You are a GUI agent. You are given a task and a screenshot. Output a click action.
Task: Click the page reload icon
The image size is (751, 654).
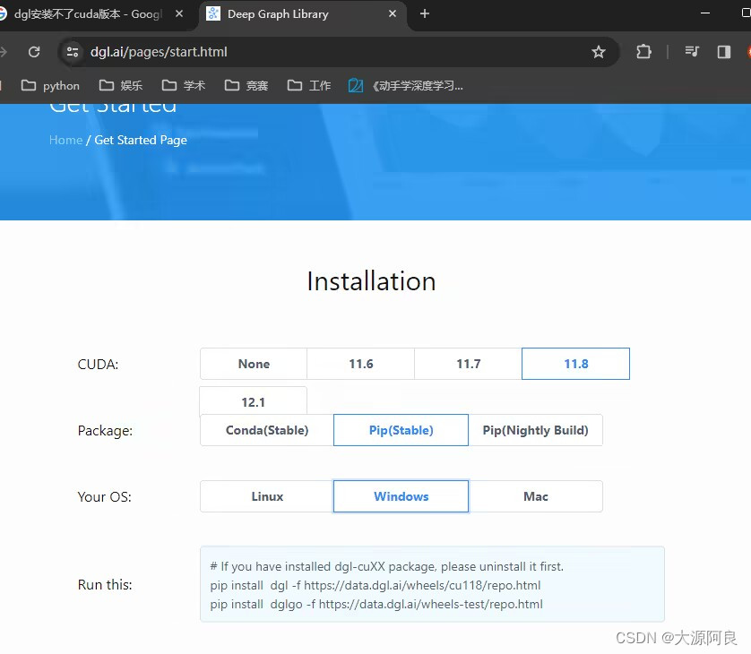pyautogui.click(x=34, y=52)
